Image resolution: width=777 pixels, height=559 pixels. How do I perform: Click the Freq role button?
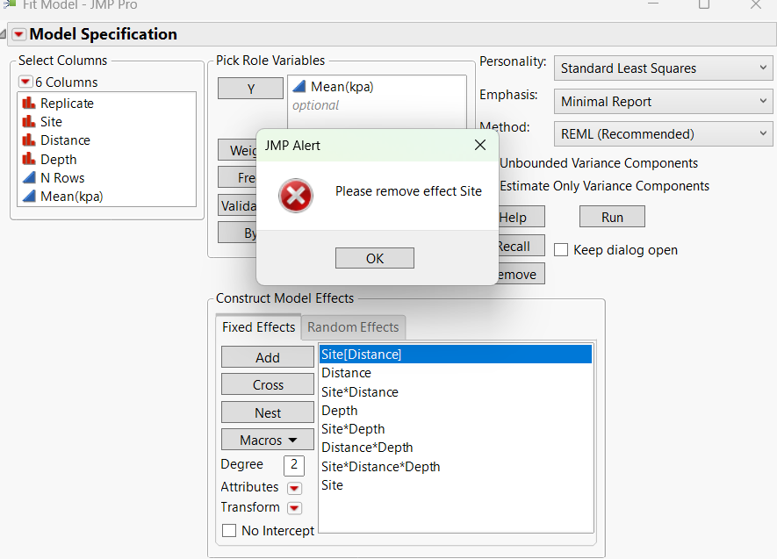[x=237, y=177]
